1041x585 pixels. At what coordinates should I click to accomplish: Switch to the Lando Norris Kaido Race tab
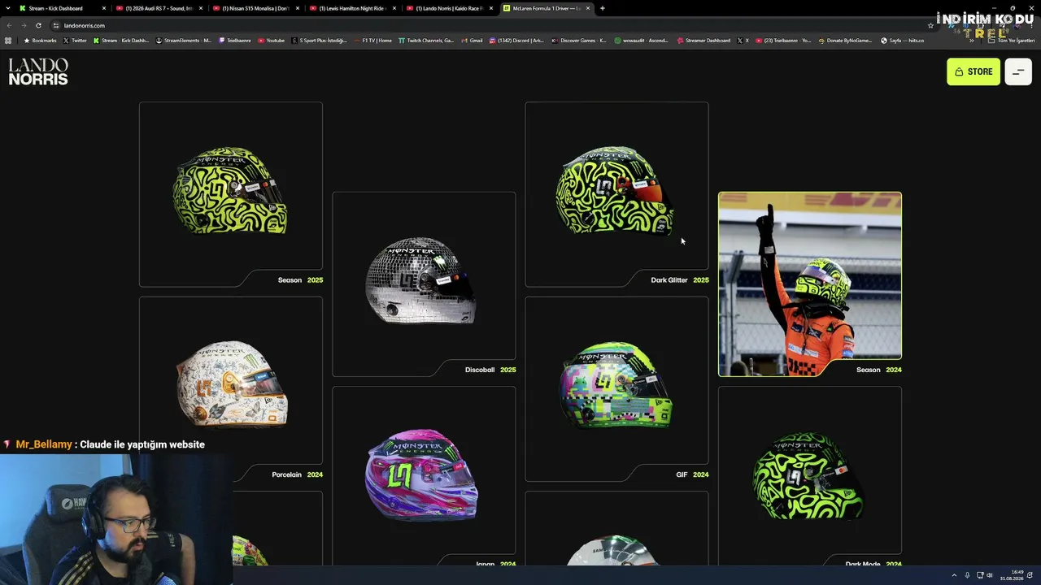pos(449,8)
